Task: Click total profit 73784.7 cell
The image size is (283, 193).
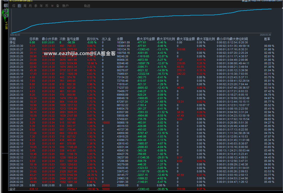Action: coord(72,189)
